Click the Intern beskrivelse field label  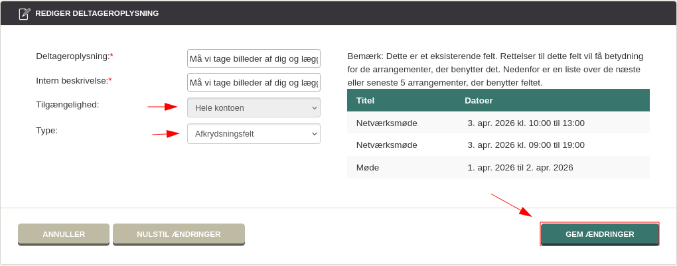pyautogui.click(x=72, y=80)
